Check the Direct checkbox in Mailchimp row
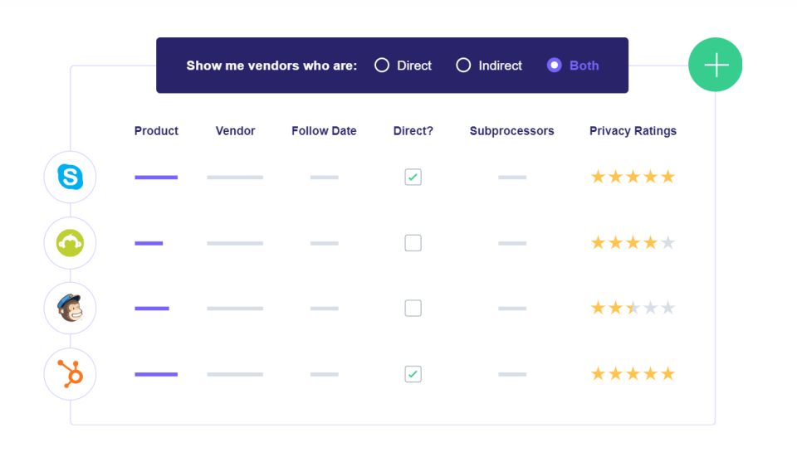 tap(413, 309)
